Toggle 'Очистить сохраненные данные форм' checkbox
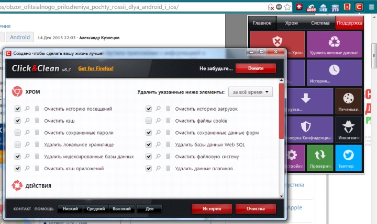This screenshot has height=224, width=377. 149,133
